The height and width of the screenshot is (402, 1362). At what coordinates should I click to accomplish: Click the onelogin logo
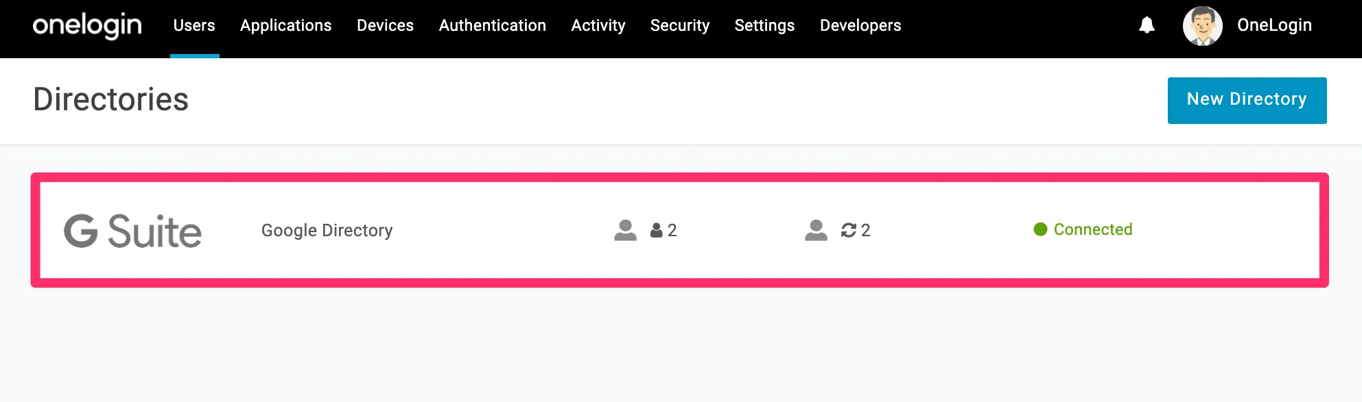click(x=87, y=26)
